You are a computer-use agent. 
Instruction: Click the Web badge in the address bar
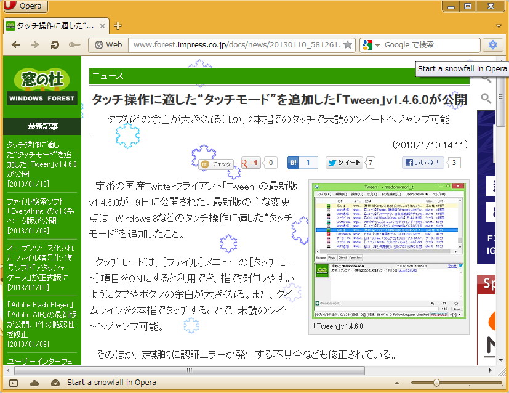point(108,44)
